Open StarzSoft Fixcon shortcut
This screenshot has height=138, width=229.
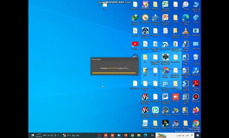(155, 112)
